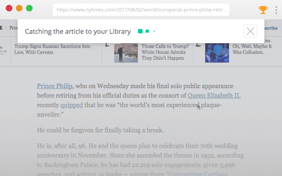
Task: Open Those Calls to Trump headline
Action: (165, 52)
